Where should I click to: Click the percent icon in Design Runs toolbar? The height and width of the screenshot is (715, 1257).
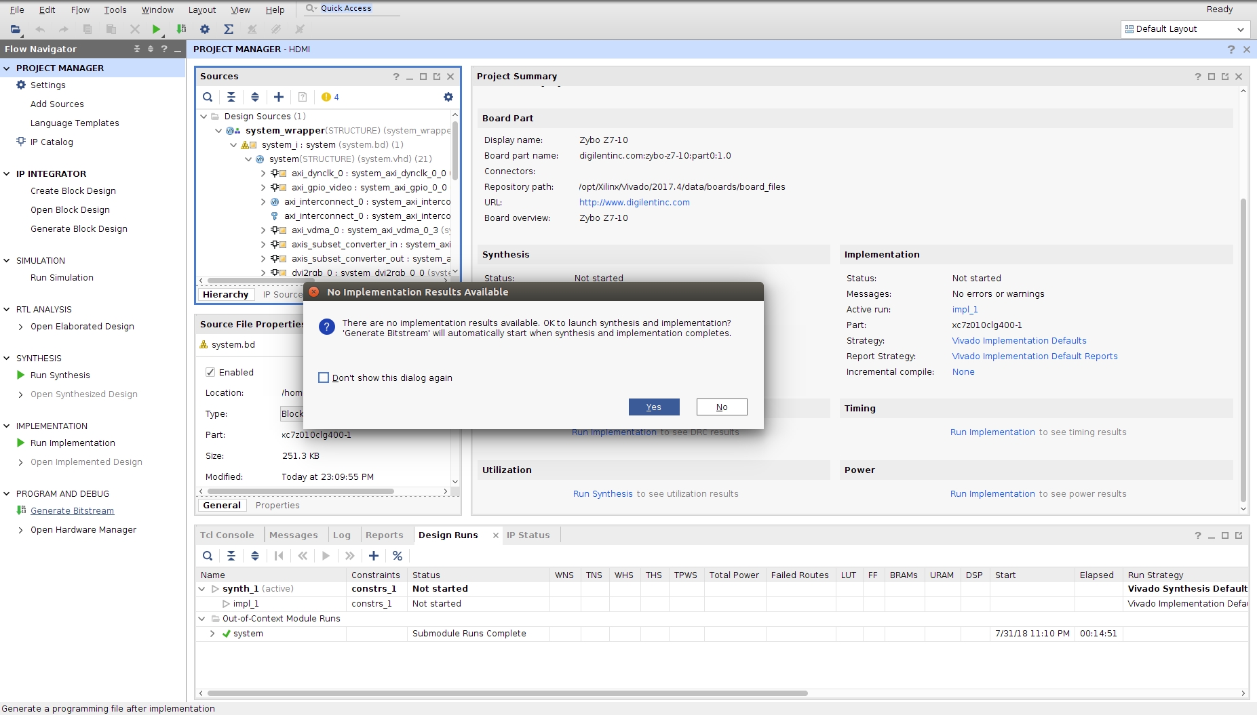398,556
